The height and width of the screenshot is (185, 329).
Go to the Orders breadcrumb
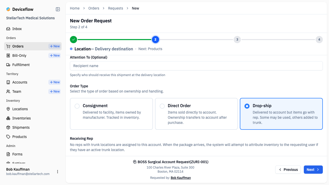pos(94,8)
